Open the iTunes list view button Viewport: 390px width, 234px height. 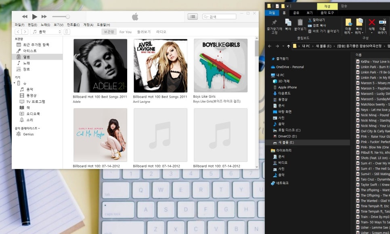tap(193, 17)
